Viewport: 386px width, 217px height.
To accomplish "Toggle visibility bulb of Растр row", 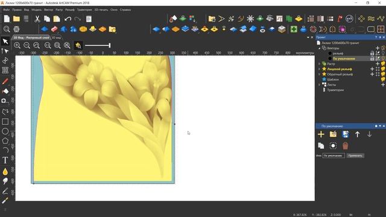I will [383, 64].
